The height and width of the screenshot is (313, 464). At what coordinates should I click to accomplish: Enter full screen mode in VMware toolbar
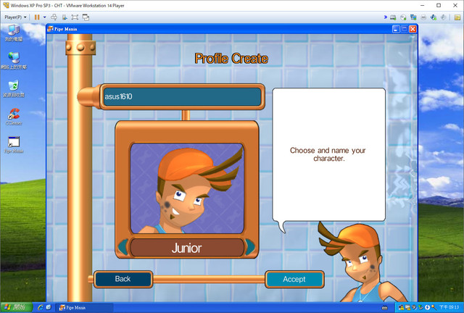coord(75,17)
